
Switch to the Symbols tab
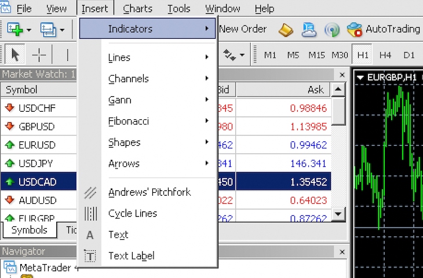pos(30,230)
